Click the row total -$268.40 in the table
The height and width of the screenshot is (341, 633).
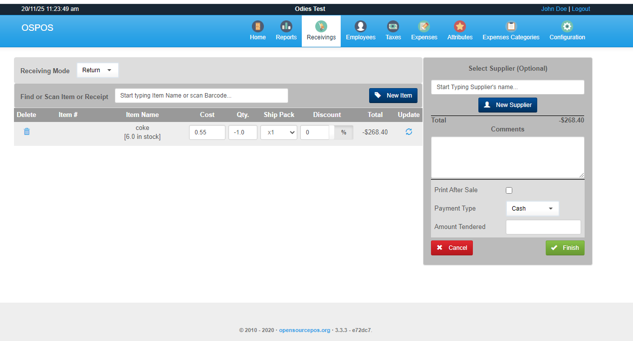tap(375, 132)
